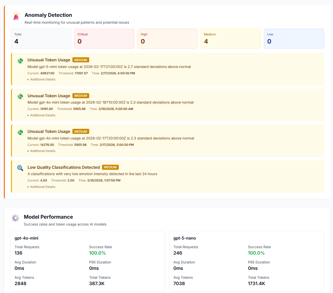The width and height of the screenshot is (333, 293).
Task: Click the Low Quality Classifications Detected title
Action: pos(64,167)
